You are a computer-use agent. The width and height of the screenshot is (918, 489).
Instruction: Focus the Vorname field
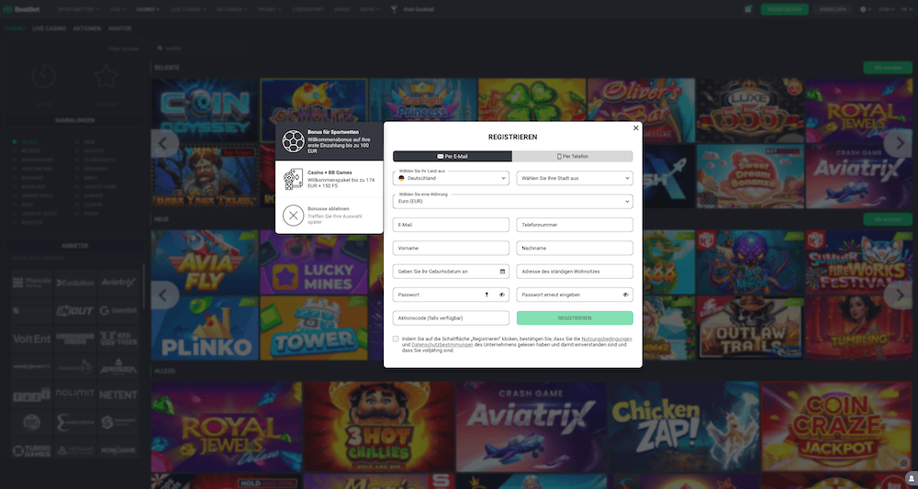(x=451, y=248)
